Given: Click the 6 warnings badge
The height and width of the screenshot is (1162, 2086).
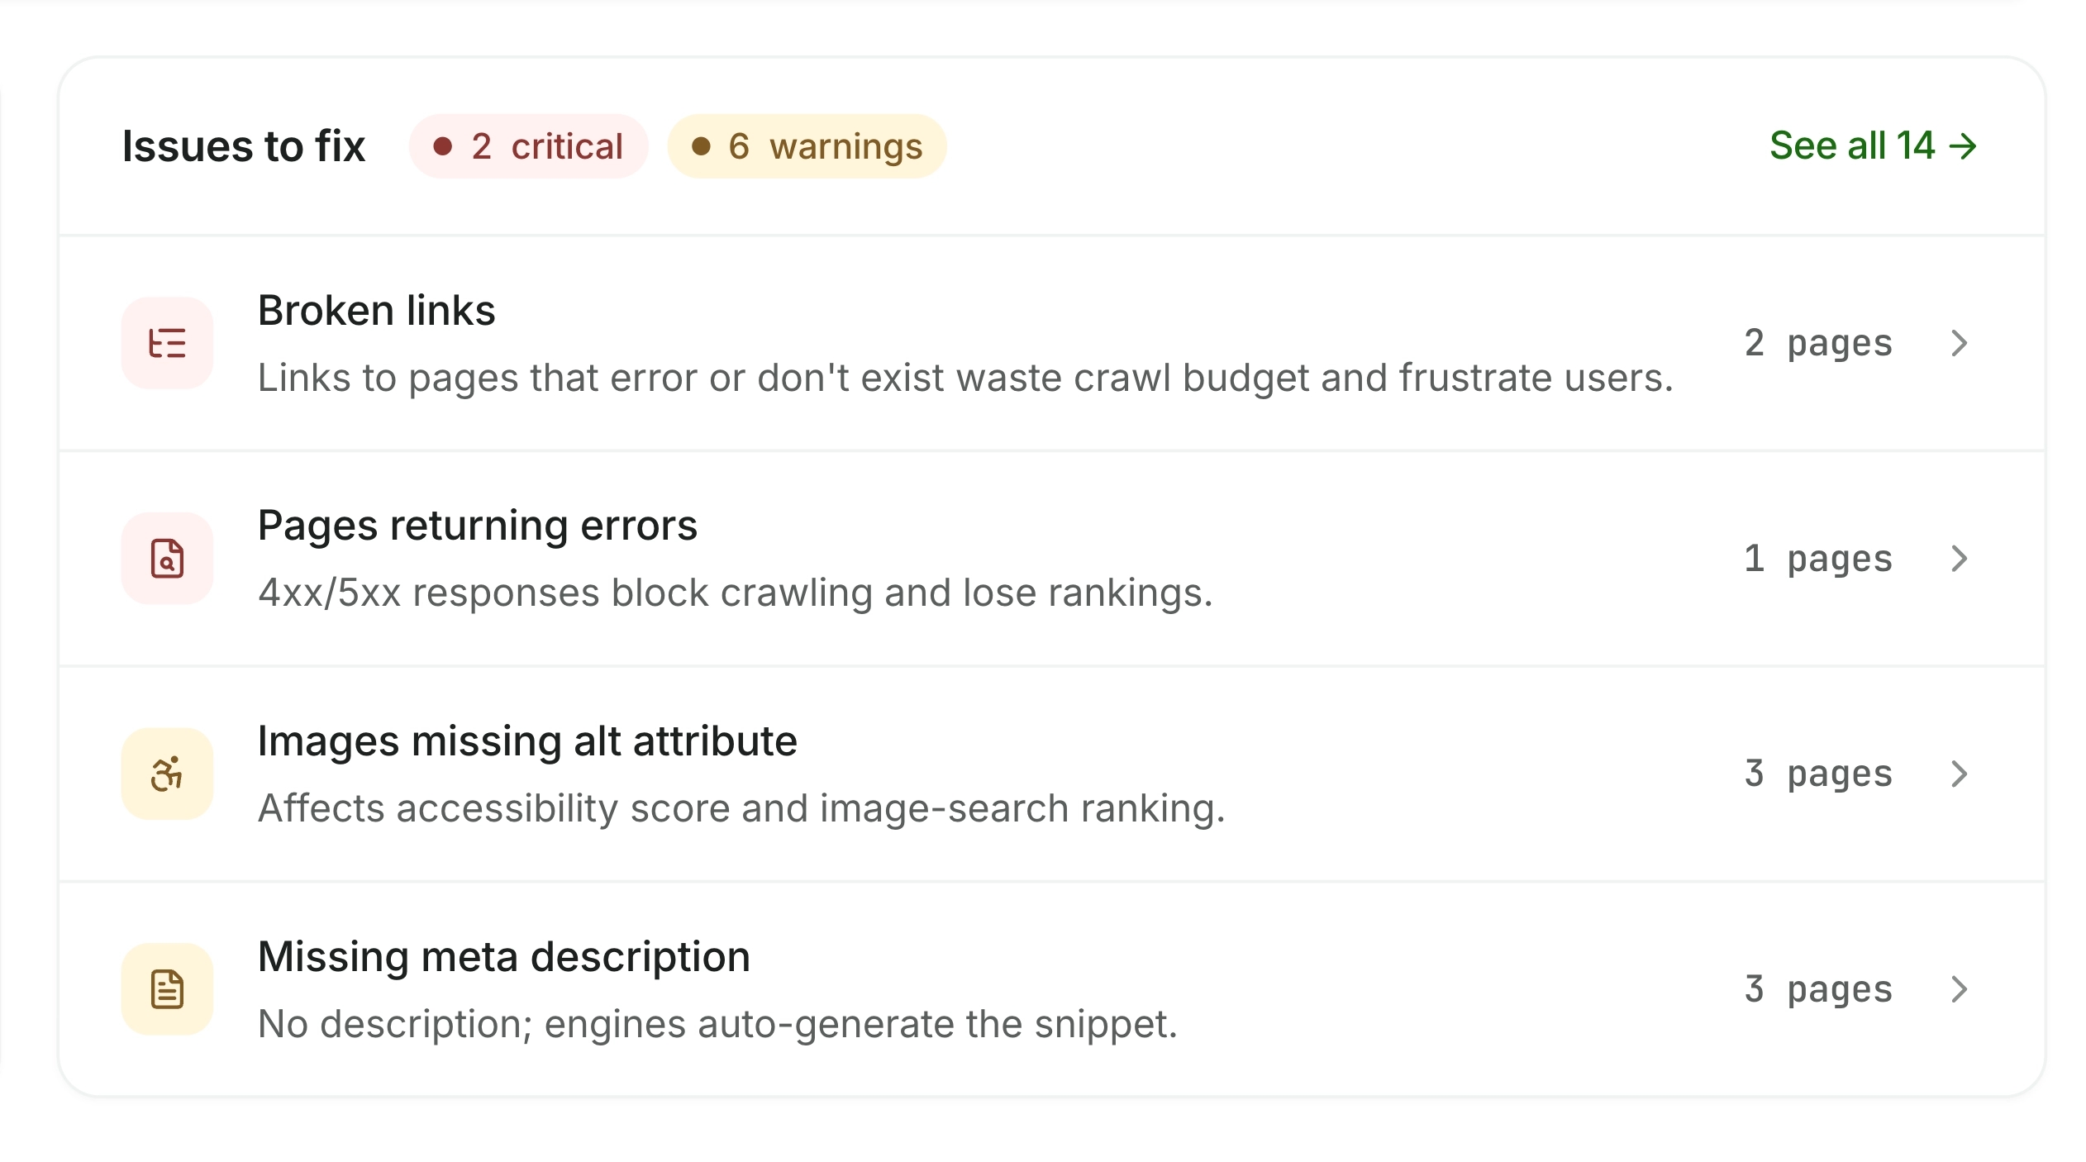Looking at the screenshot, I should 807,146.
